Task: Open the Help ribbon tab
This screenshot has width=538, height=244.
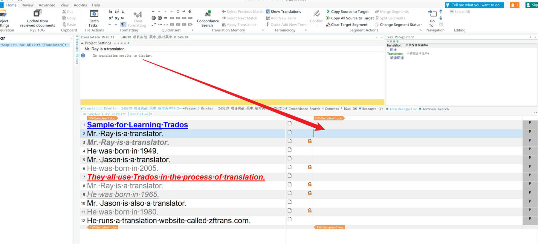Action: (96, 5)
